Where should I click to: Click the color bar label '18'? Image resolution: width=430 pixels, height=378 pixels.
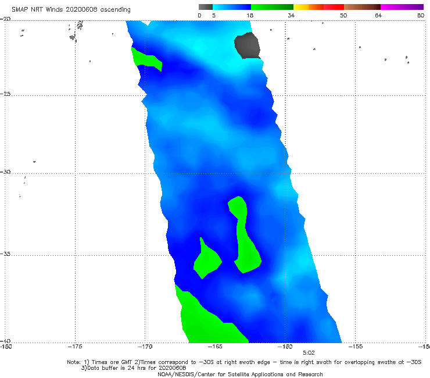click(x=250, y=15)
